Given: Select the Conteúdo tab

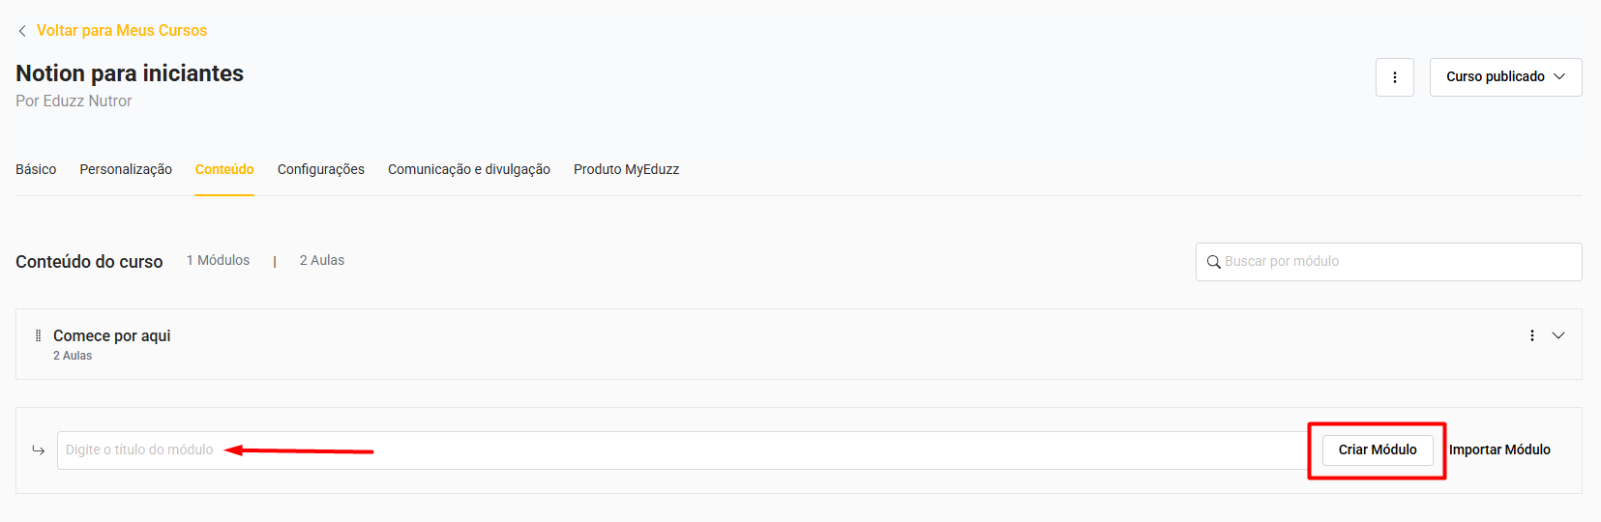Looking at the screenshot, I should pos(224,169).
